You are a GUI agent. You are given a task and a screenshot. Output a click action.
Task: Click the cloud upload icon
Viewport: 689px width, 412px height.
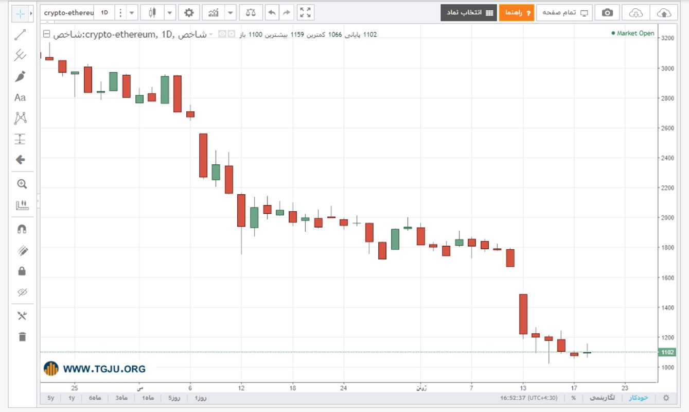pyautogui.click(x=664, y=12)
